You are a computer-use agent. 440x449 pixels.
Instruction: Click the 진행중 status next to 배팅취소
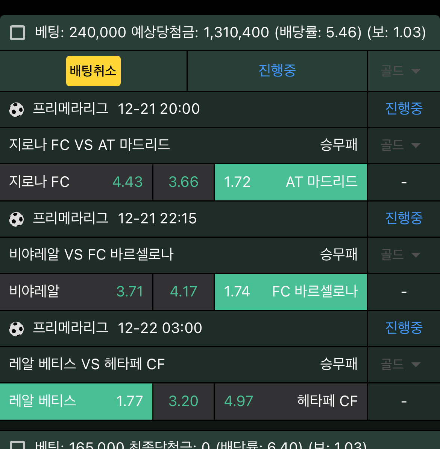[x=277, y=71]
